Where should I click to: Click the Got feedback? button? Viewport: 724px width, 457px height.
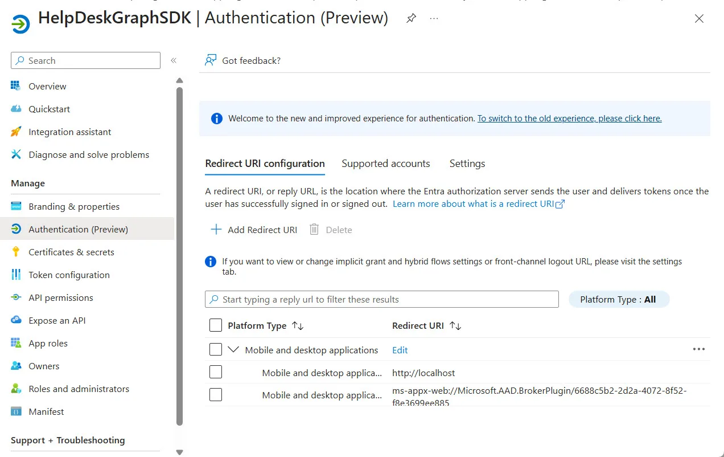tap(243, 60)
